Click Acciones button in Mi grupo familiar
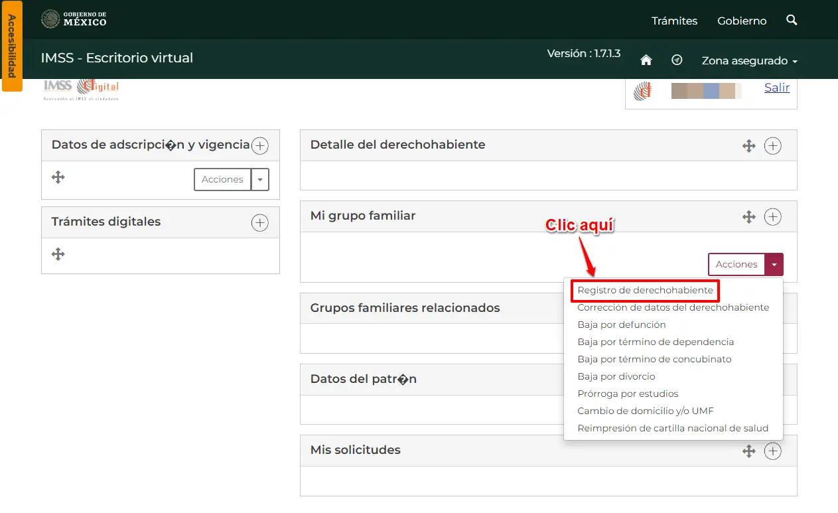 [736, 264]
